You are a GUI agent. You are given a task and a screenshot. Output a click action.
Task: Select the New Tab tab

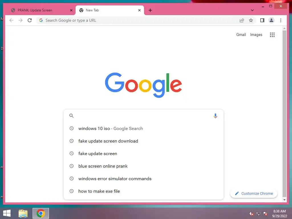(110, 10)
